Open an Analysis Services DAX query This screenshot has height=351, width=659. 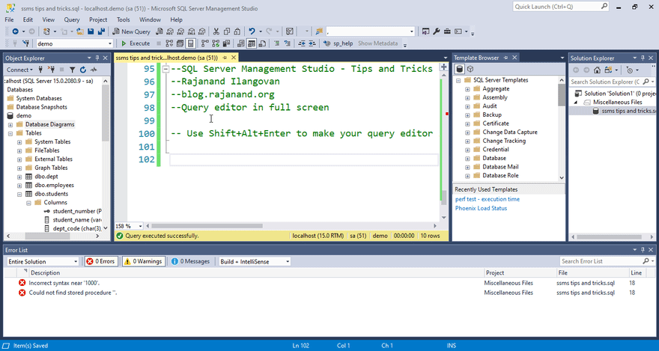pyautogui.click(x=202, y=31)
